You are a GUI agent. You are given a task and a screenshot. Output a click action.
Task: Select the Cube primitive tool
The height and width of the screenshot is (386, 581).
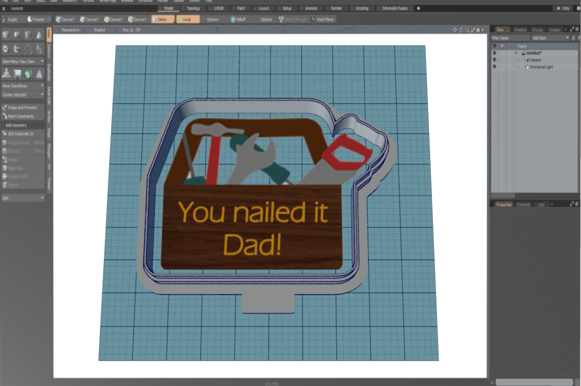pos(6,35)
